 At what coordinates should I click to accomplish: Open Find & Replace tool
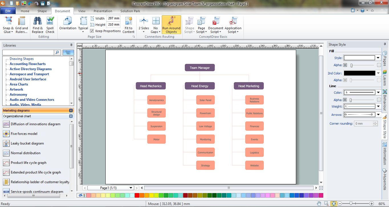[38, 21]
